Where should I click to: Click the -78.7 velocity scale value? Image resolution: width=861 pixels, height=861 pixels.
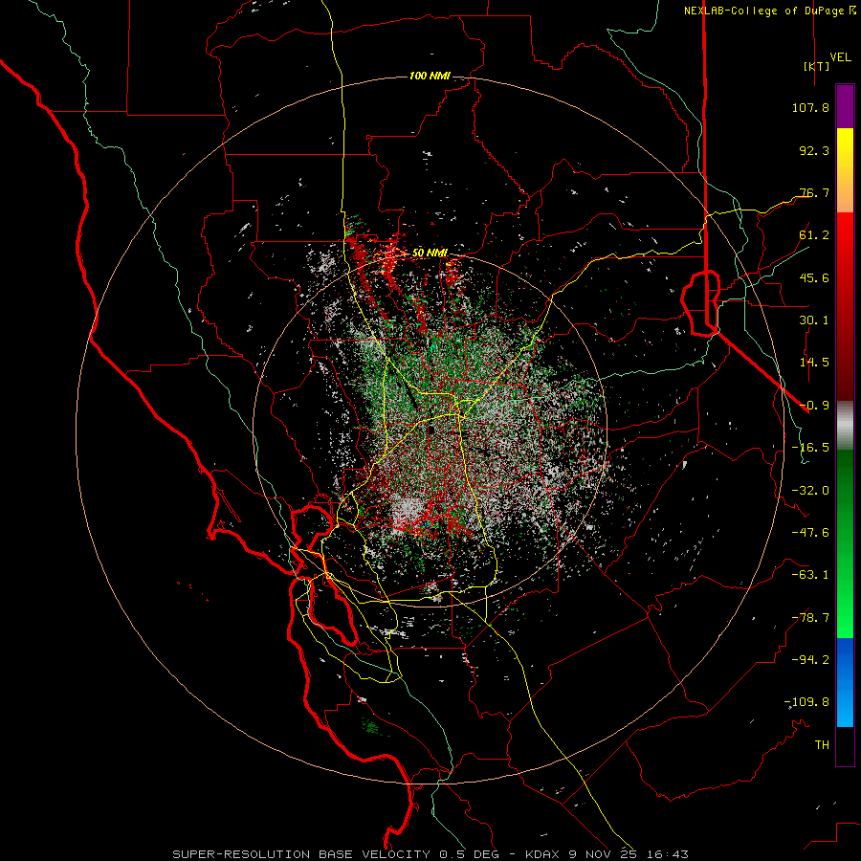(810, 618)
